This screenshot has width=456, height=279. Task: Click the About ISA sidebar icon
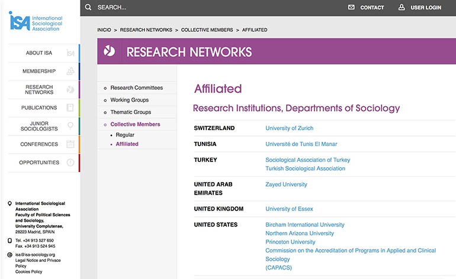(70, 53)
